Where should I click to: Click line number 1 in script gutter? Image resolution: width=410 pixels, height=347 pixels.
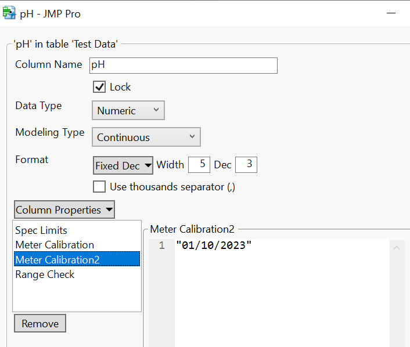click(161, 246)
